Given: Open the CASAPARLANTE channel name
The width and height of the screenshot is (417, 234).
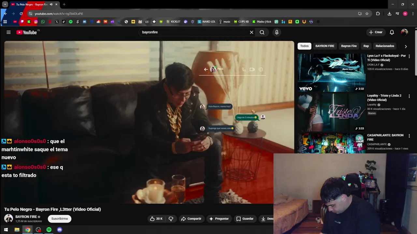Looking at the screenshot, I should point(377,144).
